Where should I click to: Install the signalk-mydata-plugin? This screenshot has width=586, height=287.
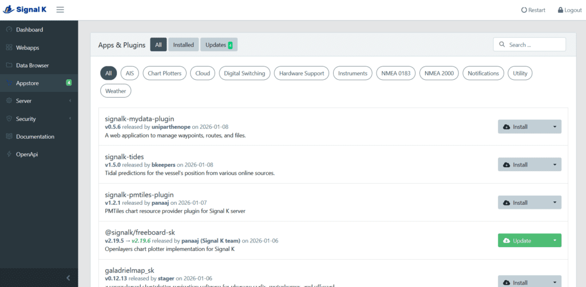523,127
